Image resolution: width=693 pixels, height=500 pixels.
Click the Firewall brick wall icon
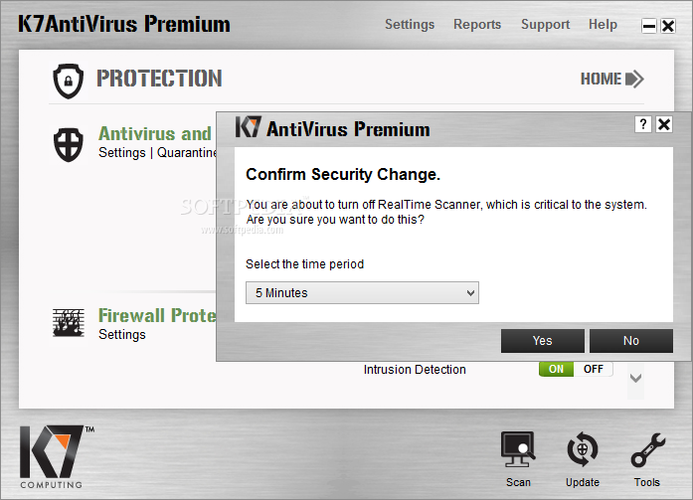68,322
